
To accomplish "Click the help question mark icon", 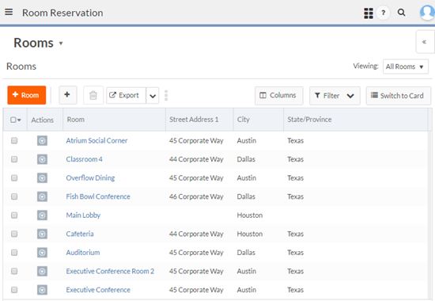I will (383, 13).
